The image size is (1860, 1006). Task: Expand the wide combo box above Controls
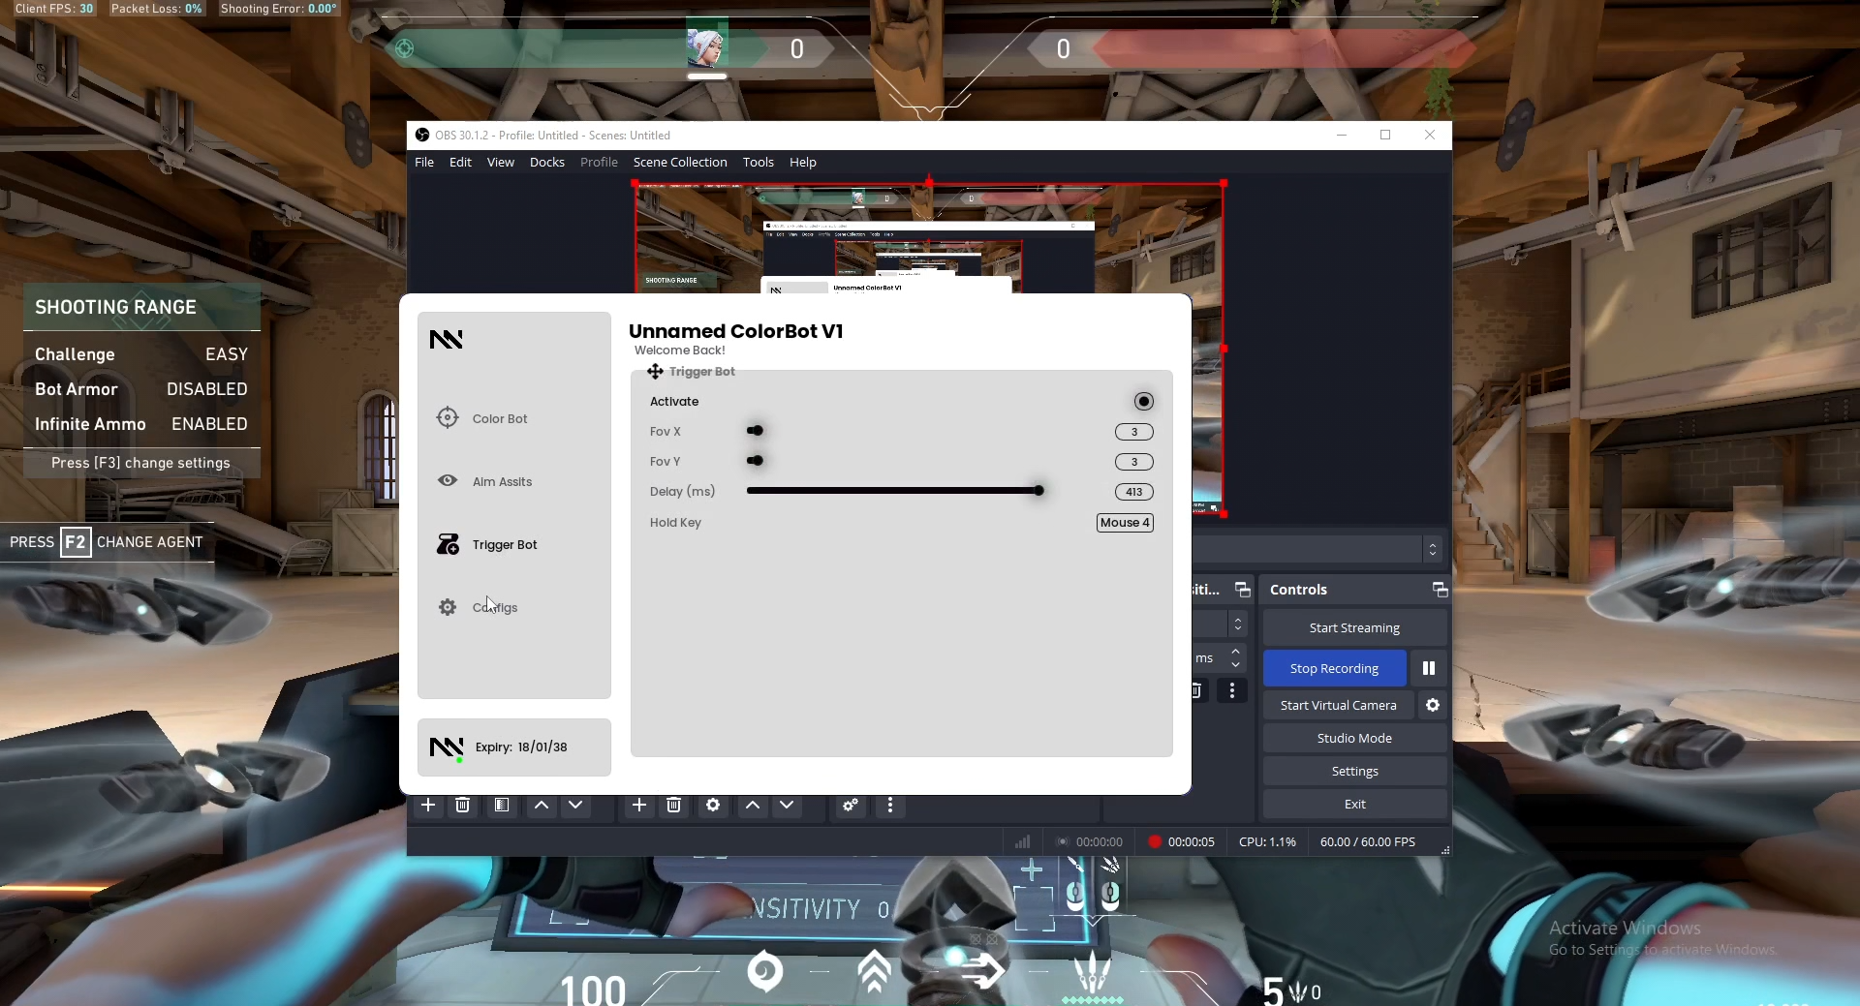point(1317,549)
